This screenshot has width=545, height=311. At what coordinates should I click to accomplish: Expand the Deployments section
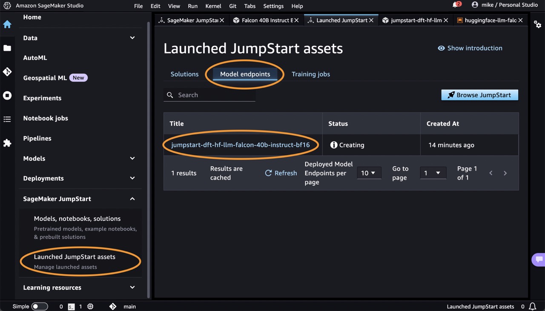coord(132,178)
